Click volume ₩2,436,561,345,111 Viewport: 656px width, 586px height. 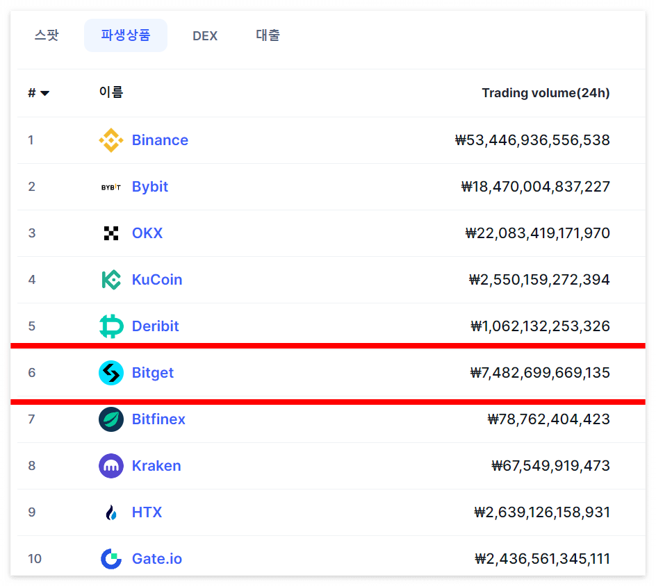542,559
